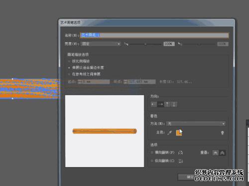The image size is (249, 186).
Task: Enable the 横向翻转 (F) checkbox
Action: (x=152, y=152)
